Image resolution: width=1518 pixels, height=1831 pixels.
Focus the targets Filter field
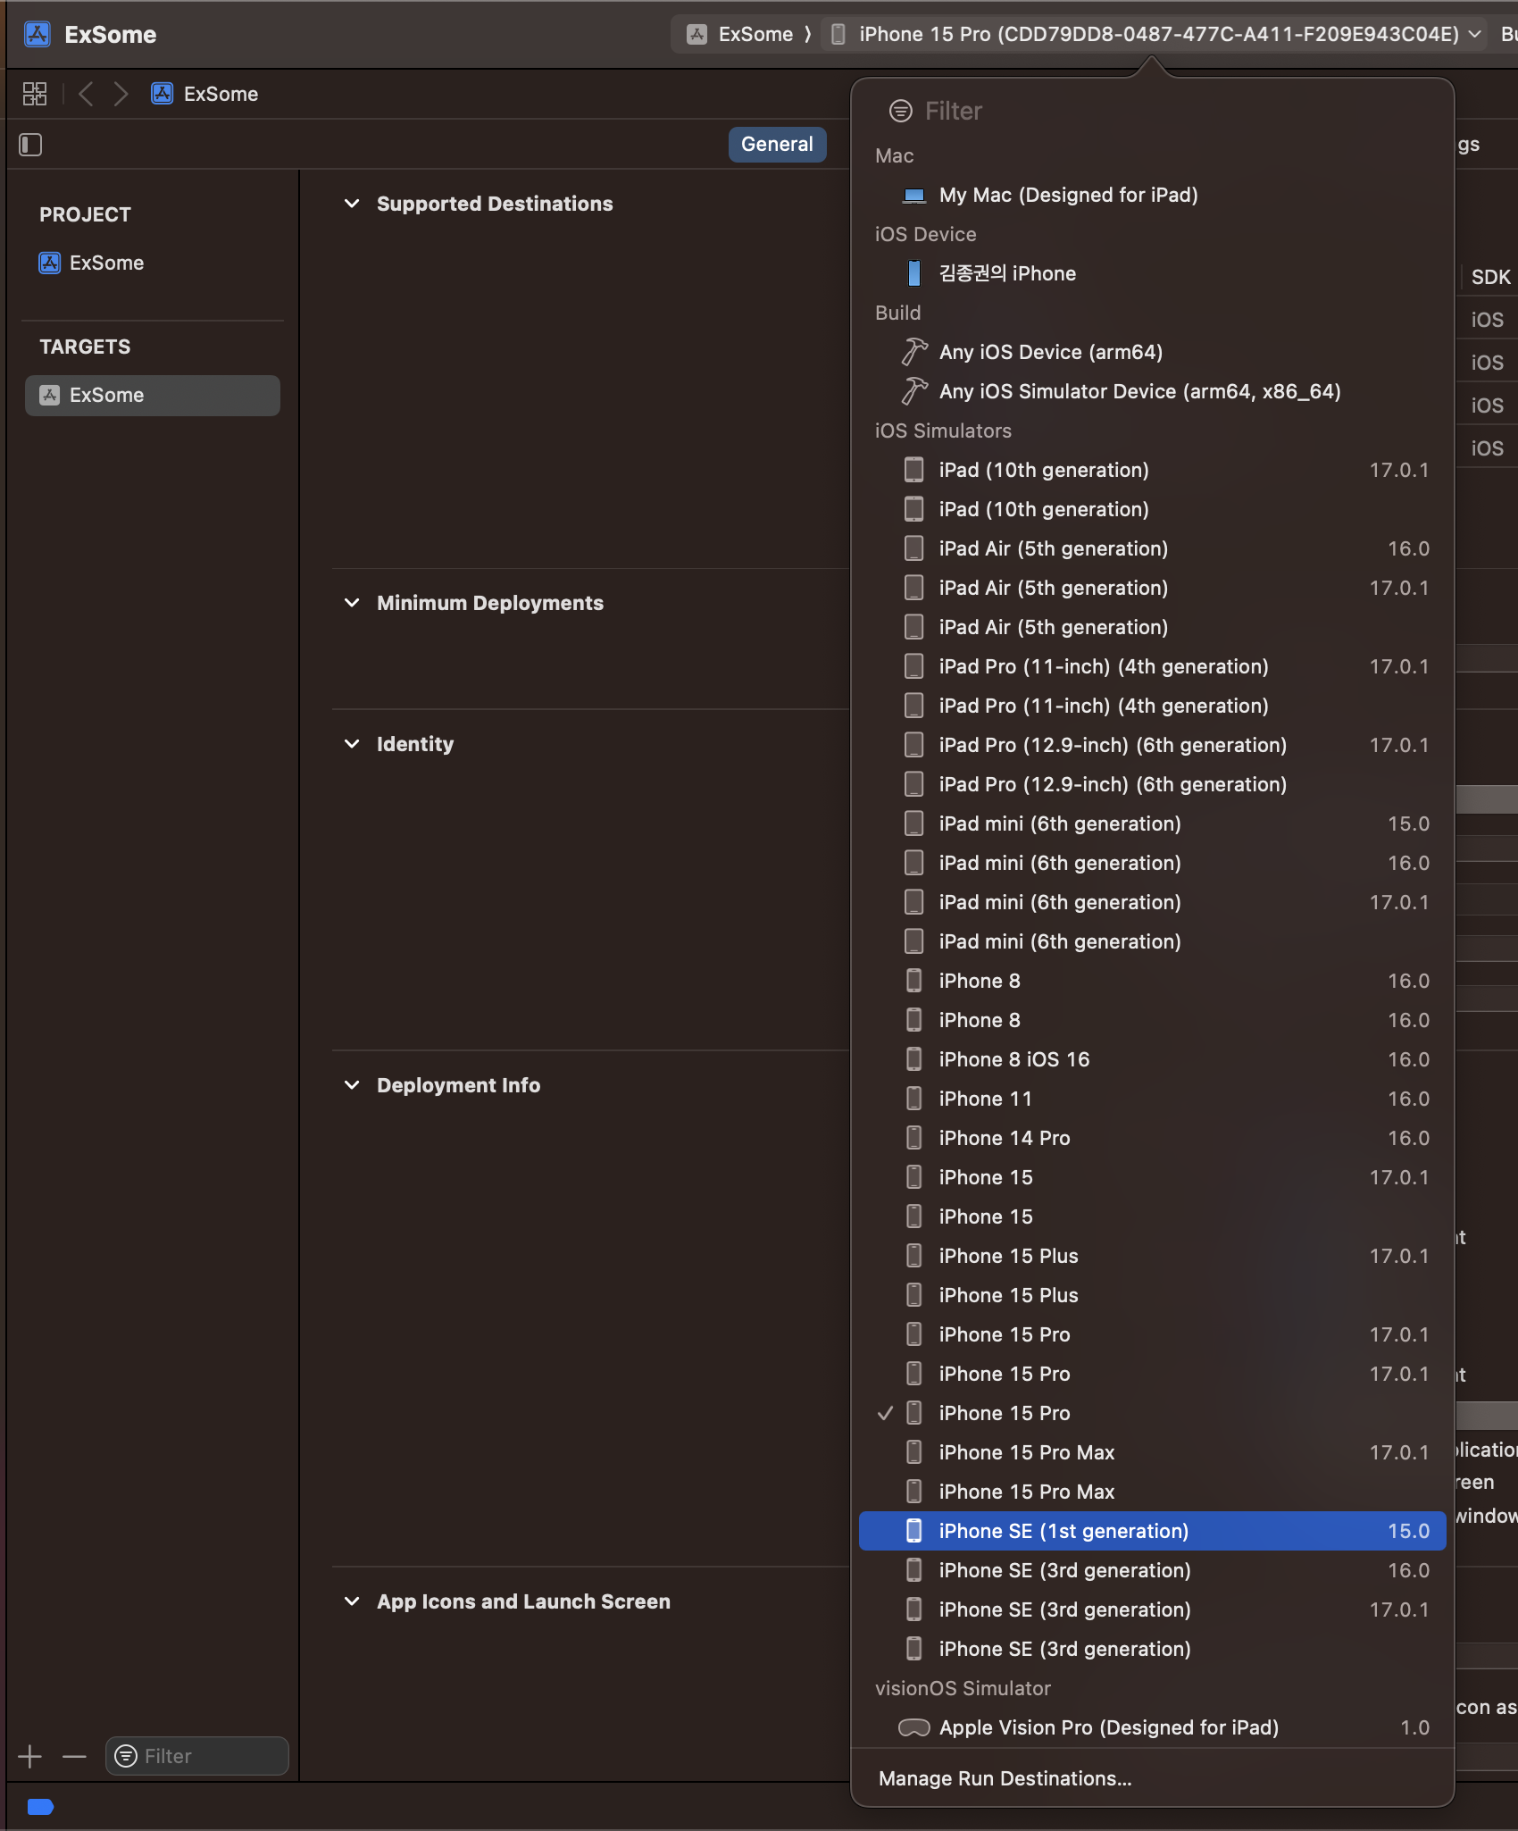tap(197, 1756)
